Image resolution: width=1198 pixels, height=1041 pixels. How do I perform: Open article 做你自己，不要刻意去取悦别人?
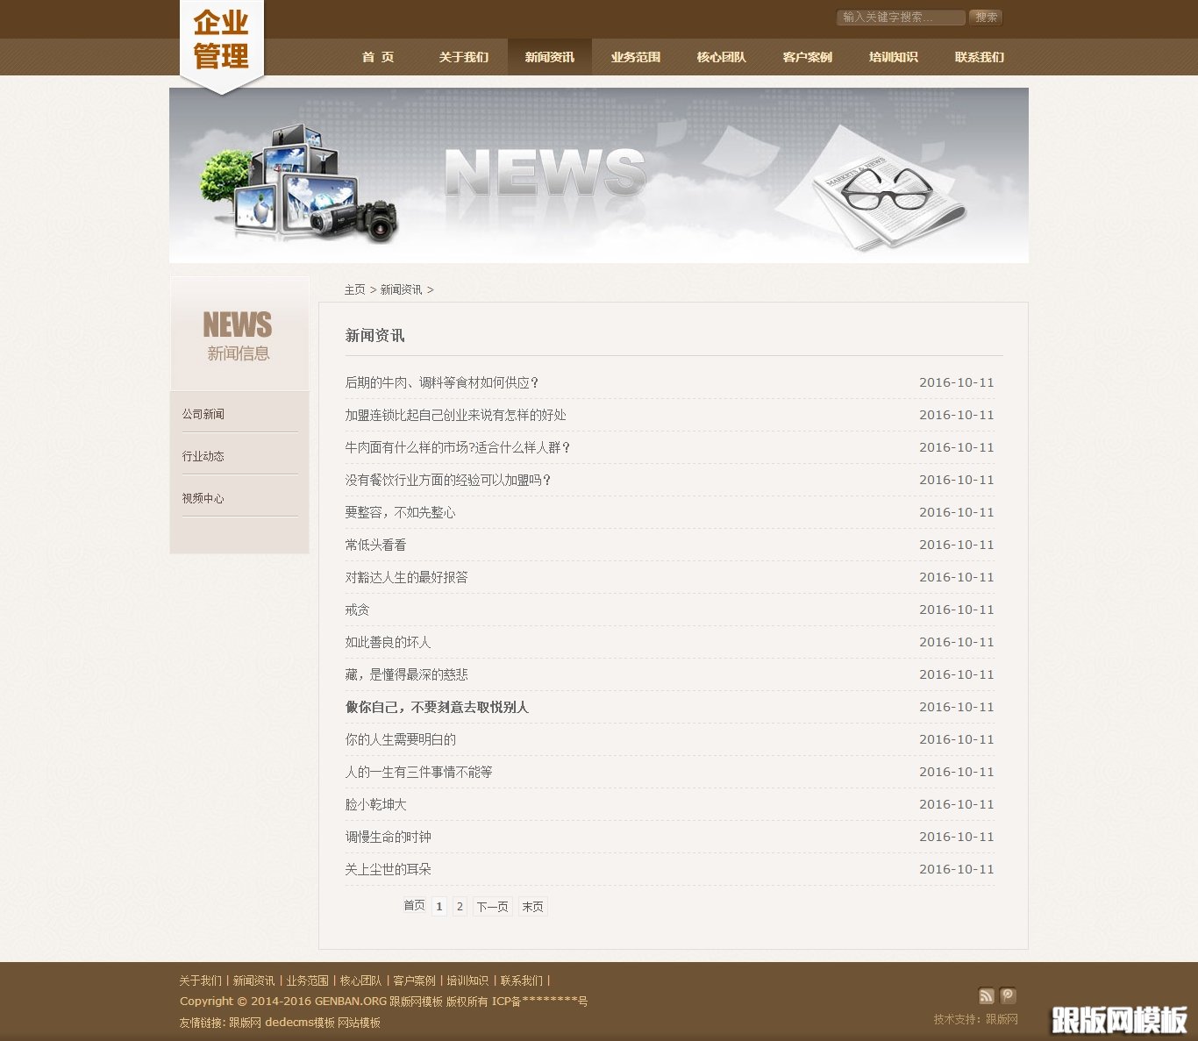click(438, 707)
